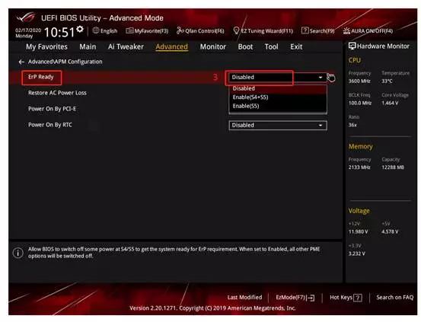This screenshot has height=322, width=421.
Task: Click the CPU heading in Hardware Monitor
Action: 355,60
